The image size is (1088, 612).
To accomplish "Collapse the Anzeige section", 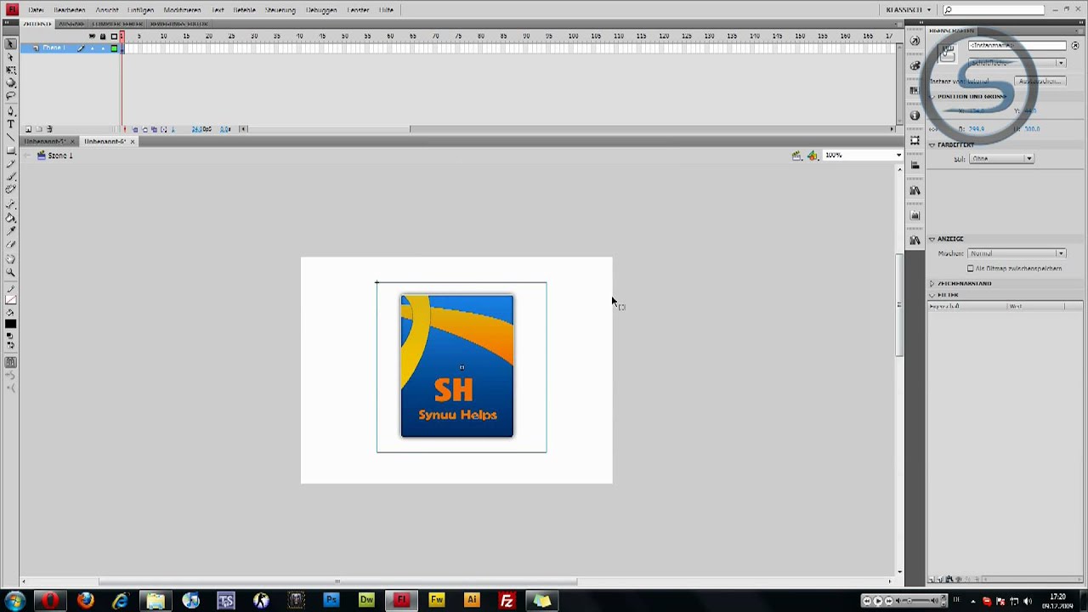I will (x=932, y=239).
